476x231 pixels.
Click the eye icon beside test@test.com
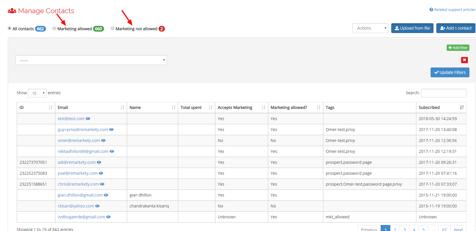(88, 119)
